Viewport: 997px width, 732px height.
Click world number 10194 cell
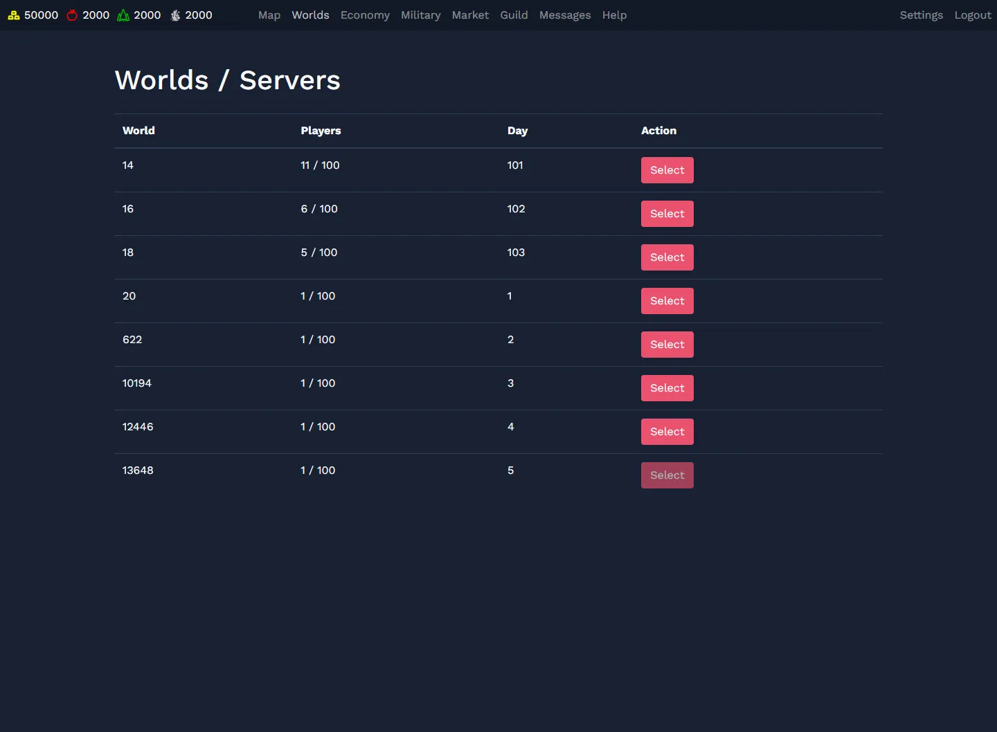pos(137,383)
